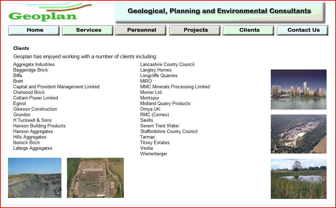Click Midland Quarry Products
Screen dimensions: 336x208
[x=165, y=103]
